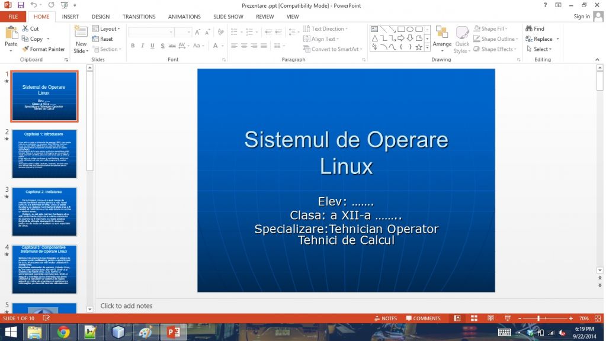Open the Quick Styles gallery
Screen dimensions: 606x341
(461, 39)
